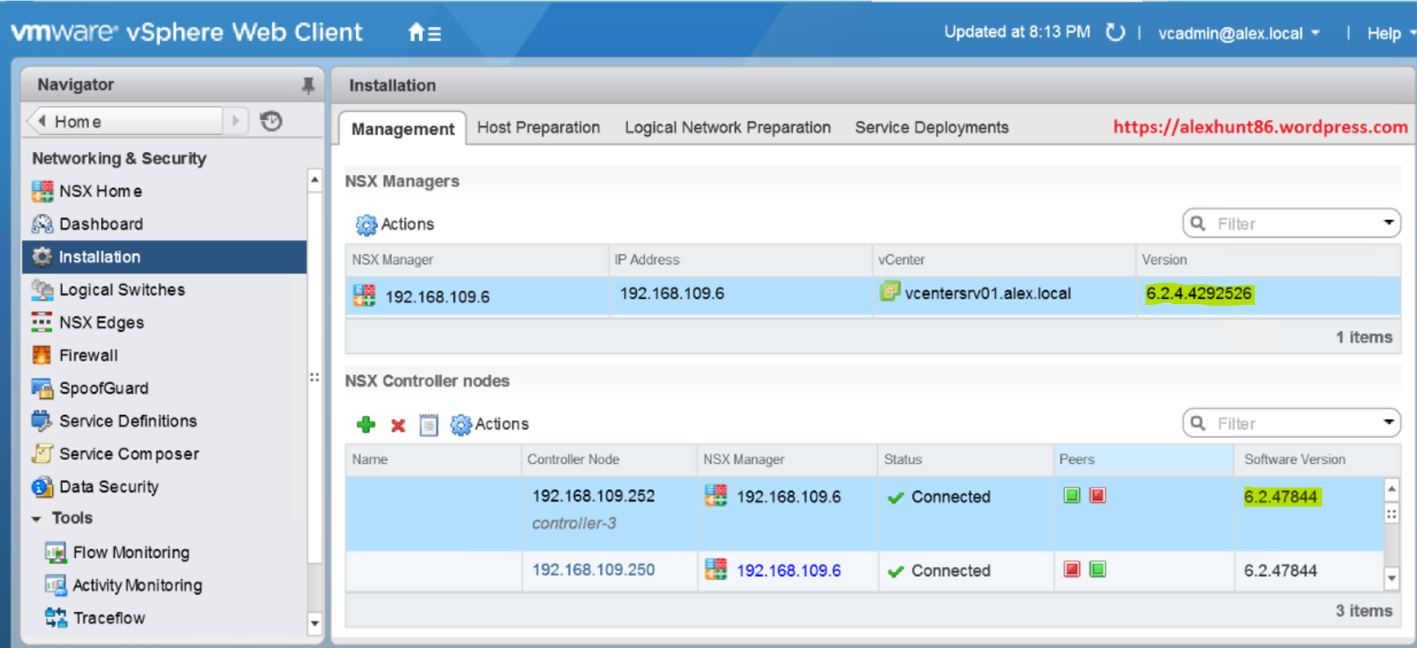The height and width of the screenshot is (648, 1417).
Task: Open NSX Manager 192.168.109.6 link in second controller row
Action: pyautogui.click(x=788, y=570)
